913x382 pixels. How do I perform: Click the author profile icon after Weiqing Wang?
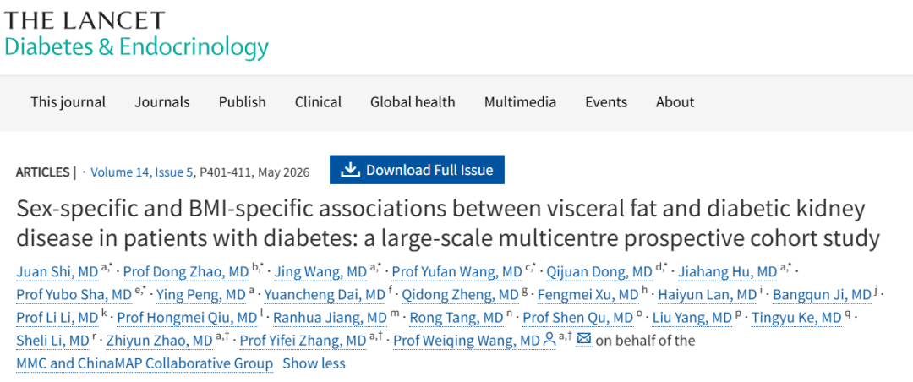(549, 340)
